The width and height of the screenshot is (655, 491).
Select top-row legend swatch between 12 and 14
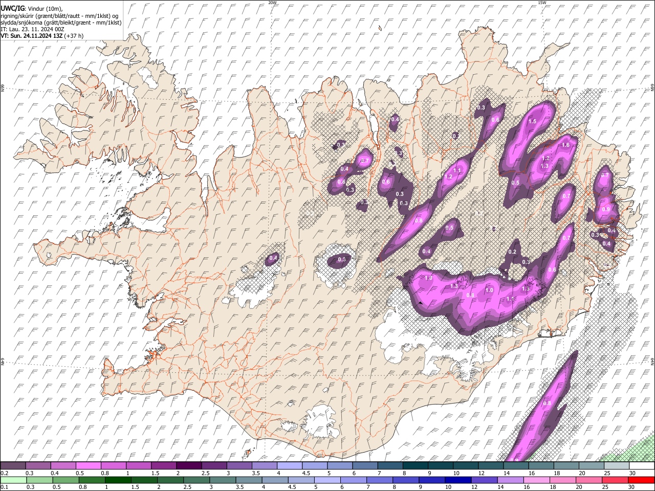491,465
